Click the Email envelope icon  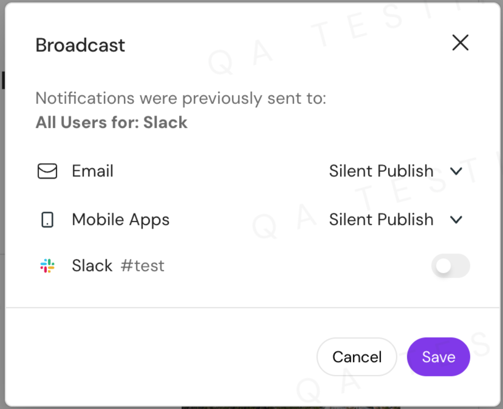47,171
